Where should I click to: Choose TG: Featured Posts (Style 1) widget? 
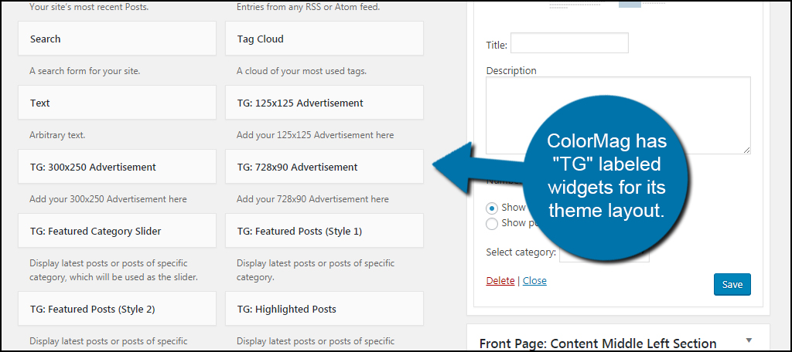click(x=324, y=231)
